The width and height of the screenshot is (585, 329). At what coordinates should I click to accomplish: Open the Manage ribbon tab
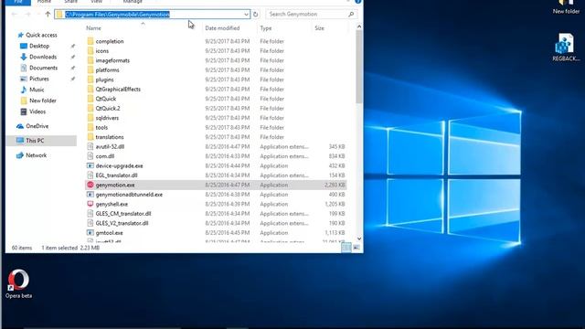tap(133, 2)
